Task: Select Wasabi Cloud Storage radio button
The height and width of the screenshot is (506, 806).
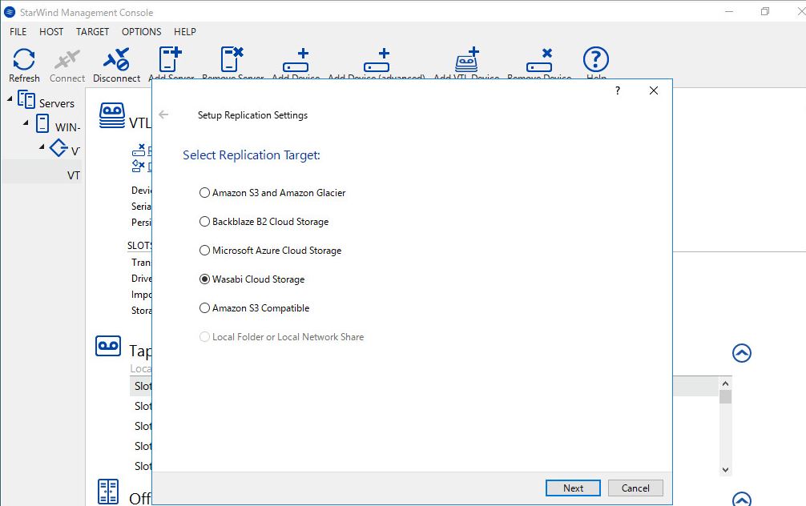Action: point(204,279)
